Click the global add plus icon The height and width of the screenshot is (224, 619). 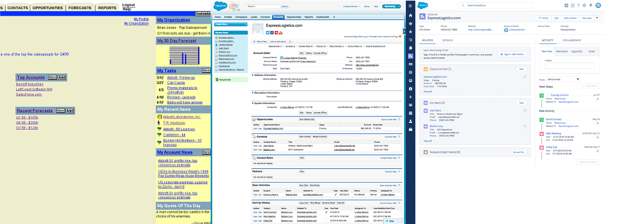point(566,5)
